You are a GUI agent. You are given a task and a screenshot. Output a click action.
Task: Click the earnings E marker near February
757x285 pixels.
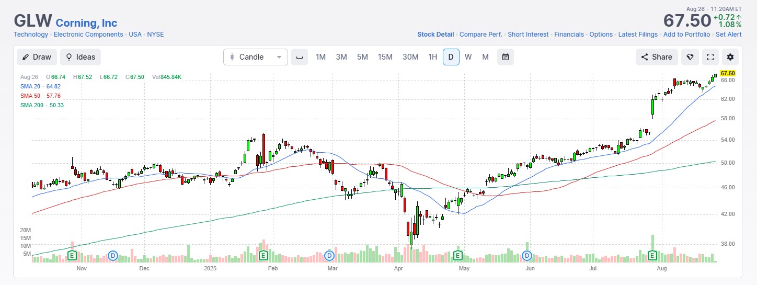pos(263,255)
